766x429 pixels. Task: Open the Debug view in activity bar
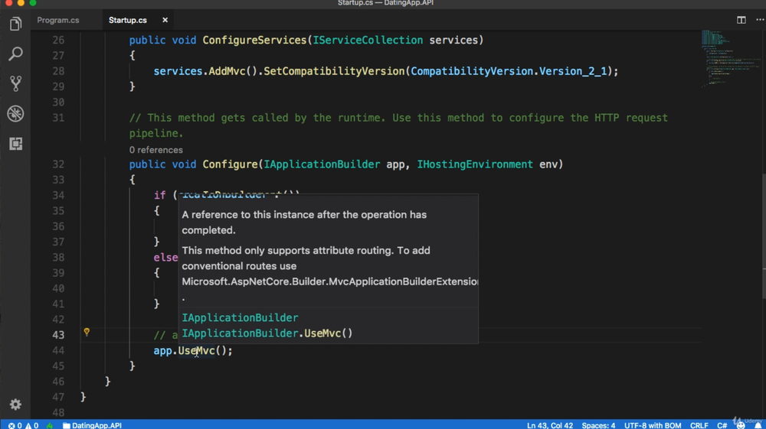(x=15, y=114)
